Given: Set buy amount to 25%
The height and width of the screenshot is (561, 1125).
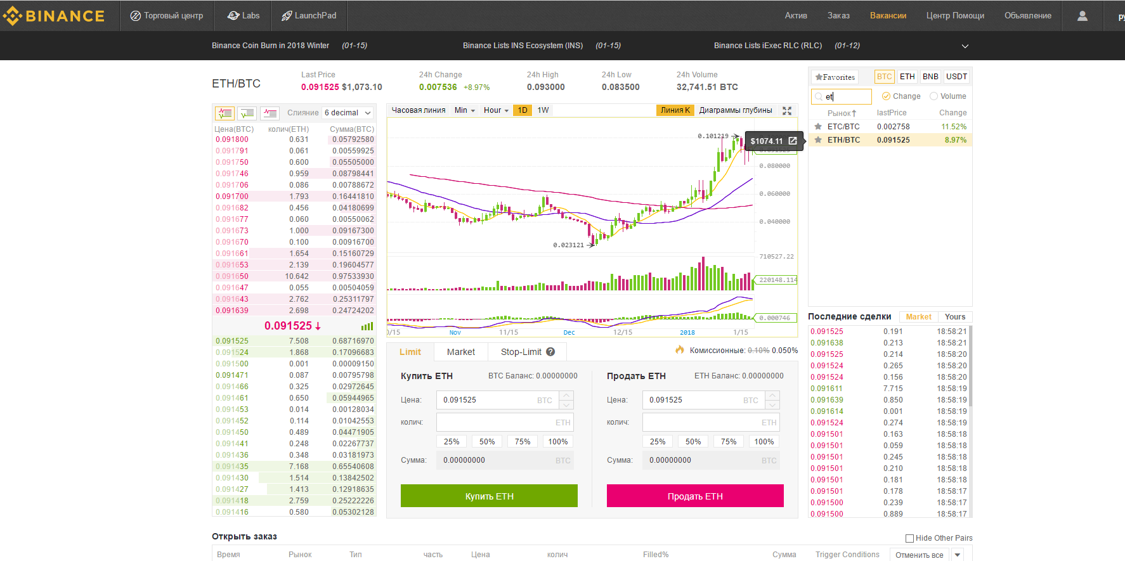Looking at the screenshot, I should [452, 442].
